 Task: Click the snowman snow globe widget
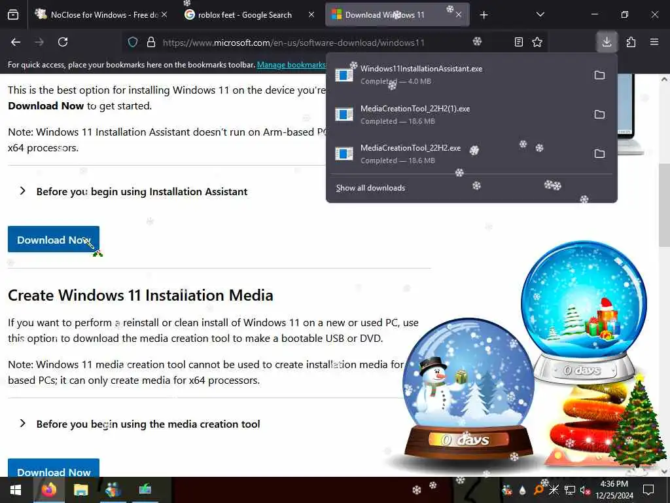click(468, 388)
